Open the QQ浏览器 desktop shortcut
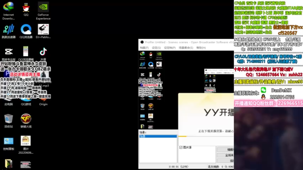 [26, 31]
